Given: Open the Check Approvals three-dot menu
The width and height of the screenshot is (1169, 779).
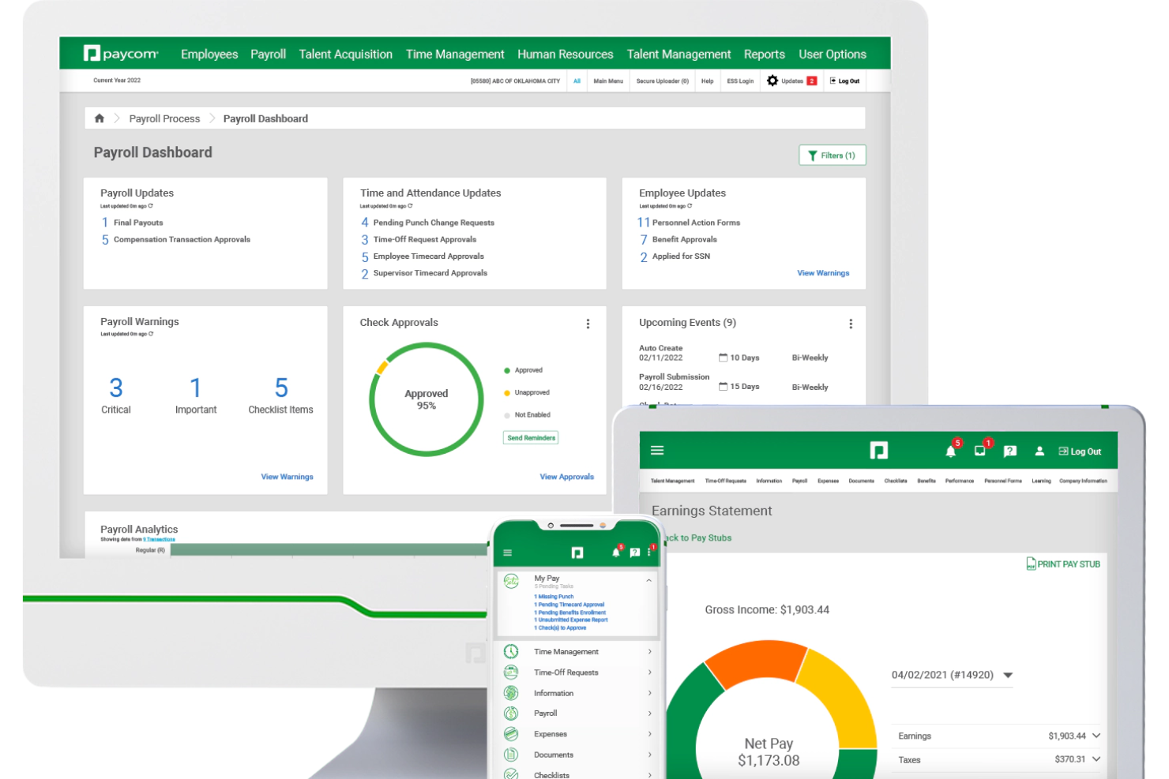Looking at the screenshot, I should (x=588, y=324).
